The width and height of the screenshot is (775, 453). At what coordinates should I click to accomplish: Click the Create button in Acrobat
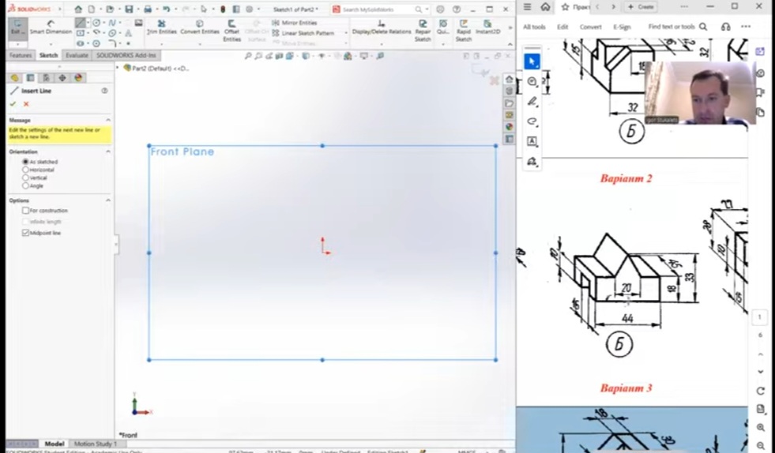pyautogui.click(x=641, y=6)
